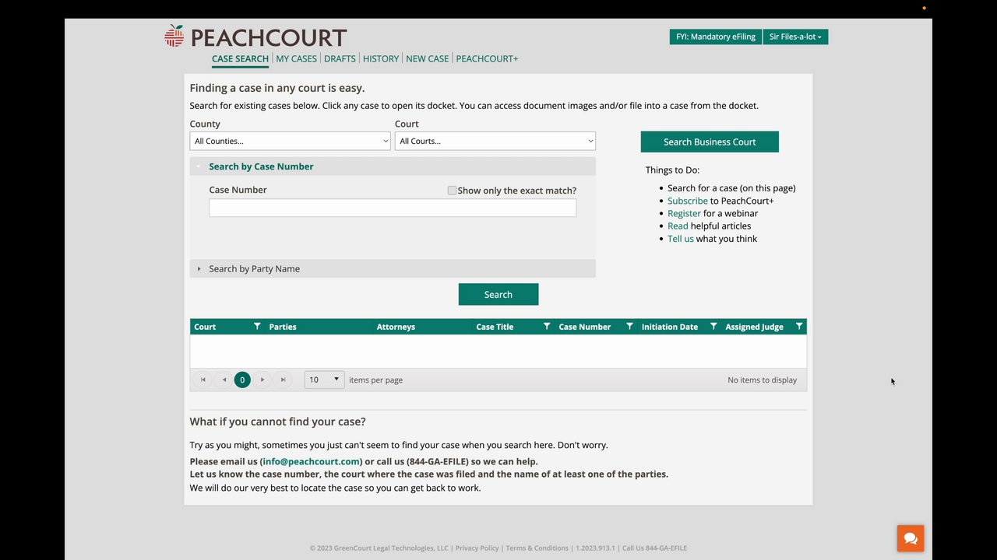Open the Case Title column filter icon
997x560 pixels.
point(547,327)
